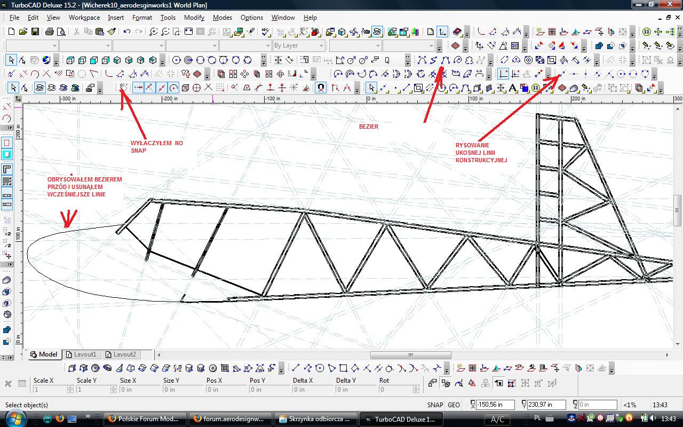Switch to the Layout1 tab

[82, 354]
